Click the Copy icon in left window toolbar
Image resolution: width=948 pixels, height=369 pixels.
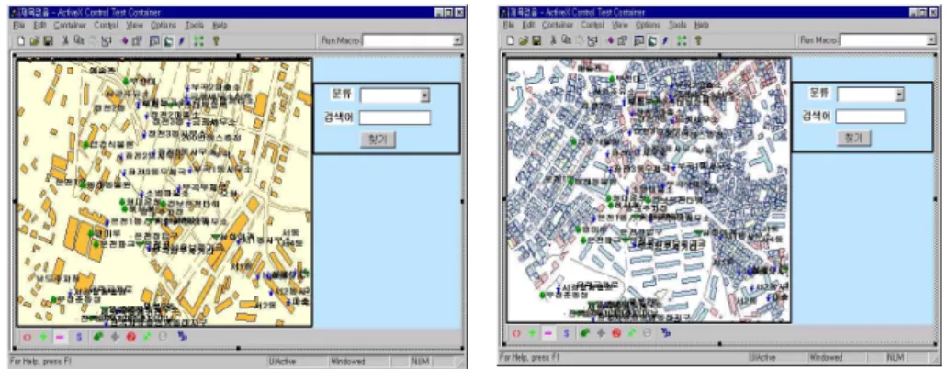pos(78,41)
